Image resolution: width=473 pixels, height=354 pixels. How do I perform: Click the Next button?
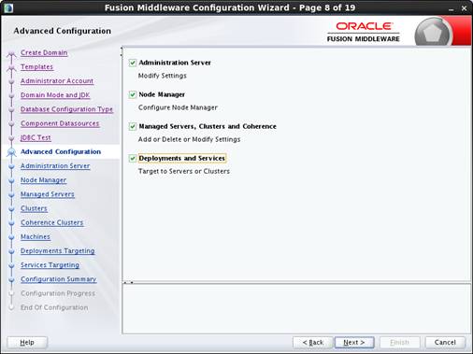click(354, 343)
